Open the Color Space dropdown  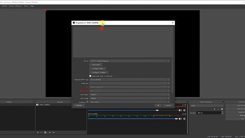(x=129, y=95)
